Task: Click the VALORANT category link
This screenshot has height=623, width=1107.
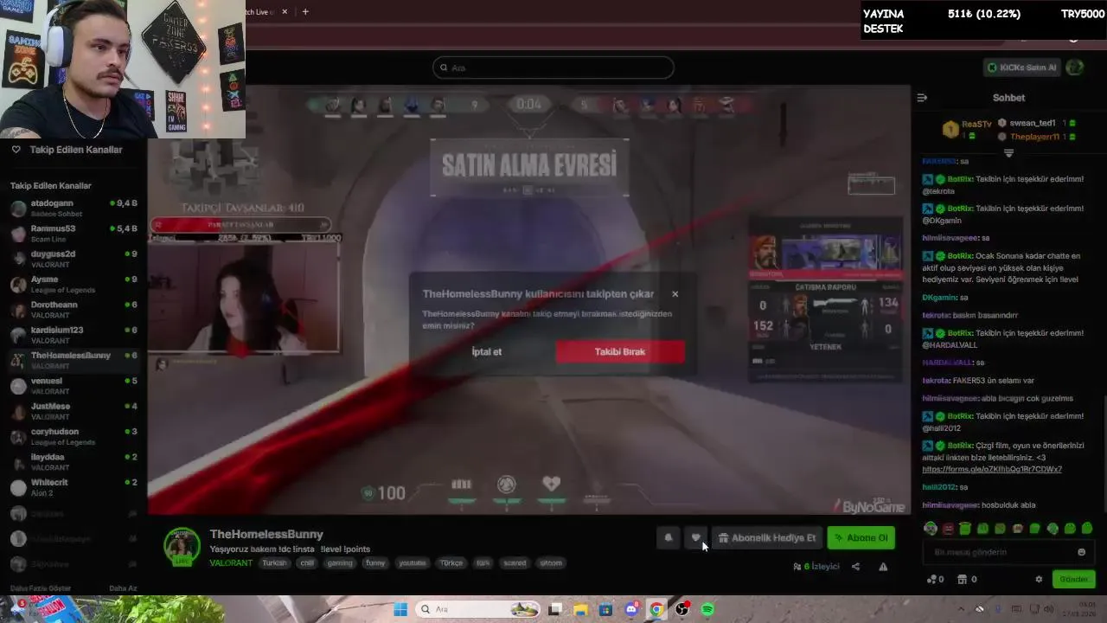Action: click(231, 562)
